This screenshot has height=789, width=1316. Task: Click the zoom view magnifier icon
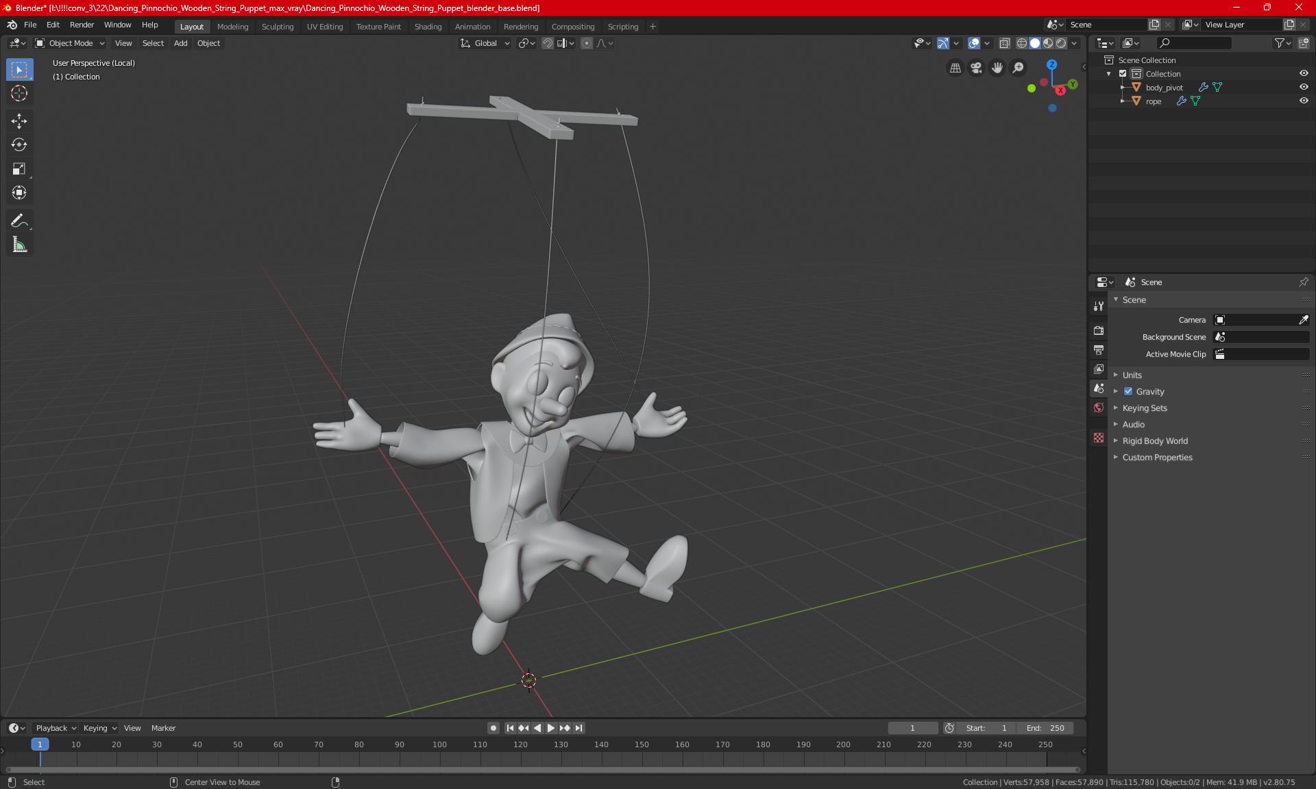pyautogui.click(x=1019, y=68)
